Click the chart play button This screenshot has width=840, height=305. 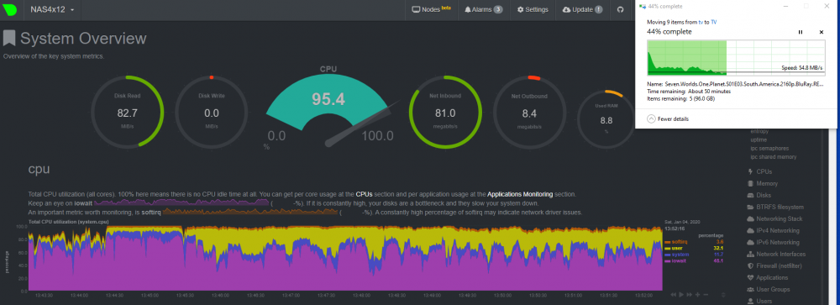click(x=681, y=295)
